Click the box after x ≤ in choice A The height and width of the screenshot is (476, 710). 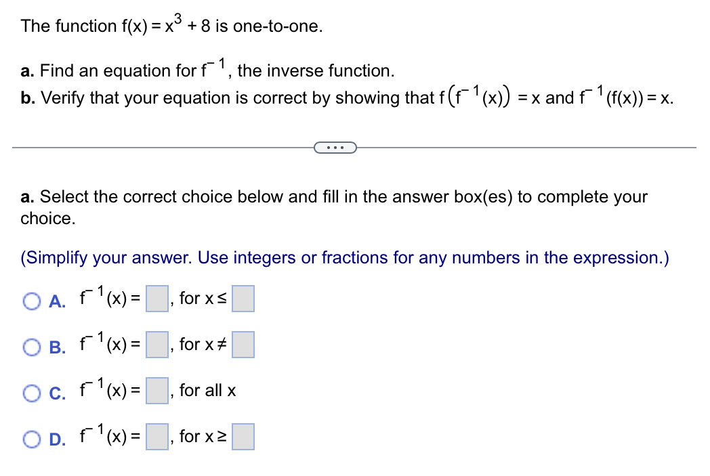click(243, 299)
